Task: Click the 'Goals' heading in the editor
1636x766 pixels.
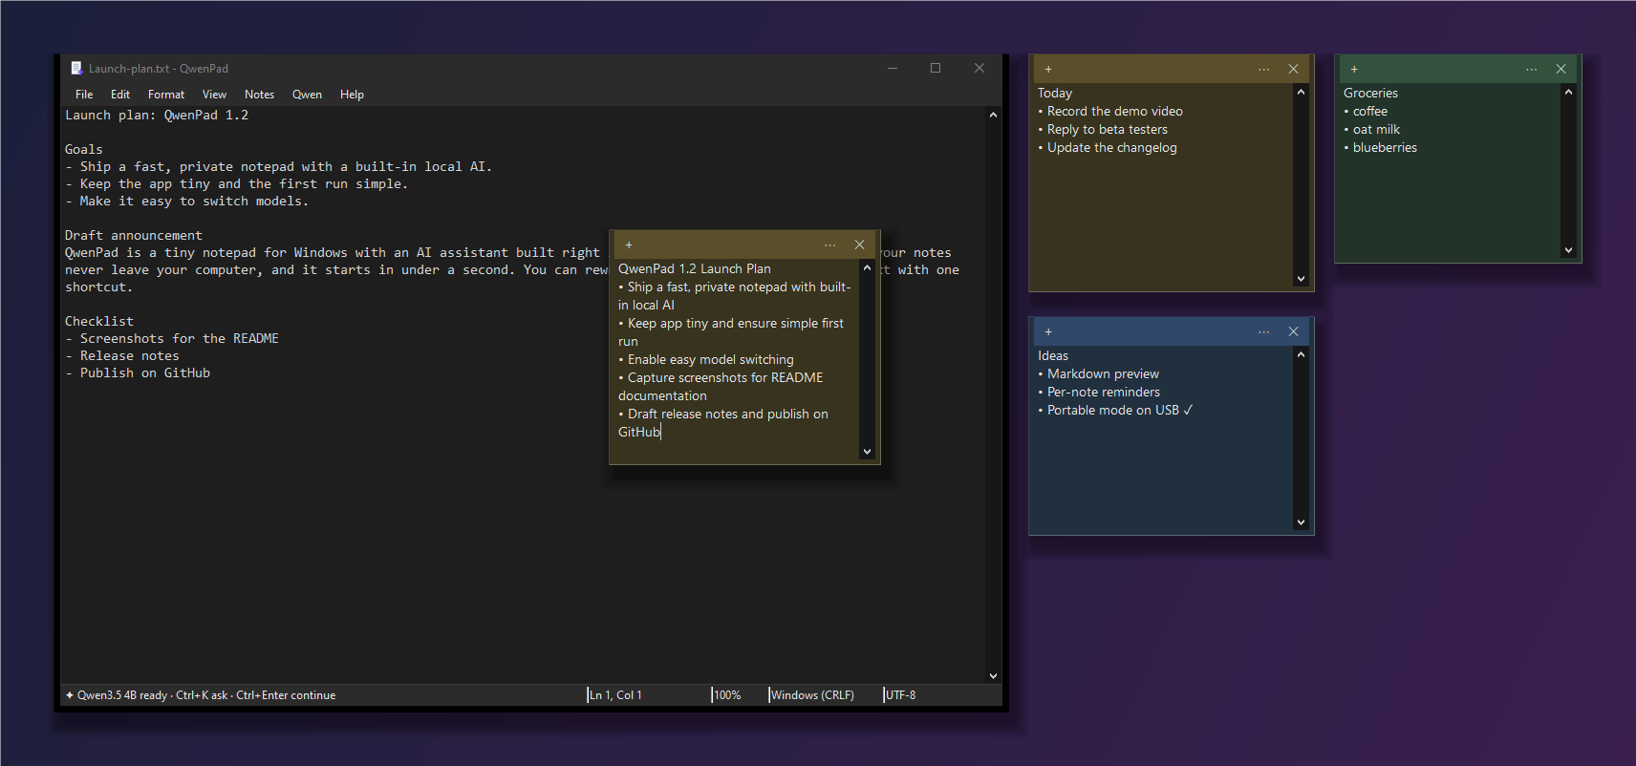Action: point(84,150)
